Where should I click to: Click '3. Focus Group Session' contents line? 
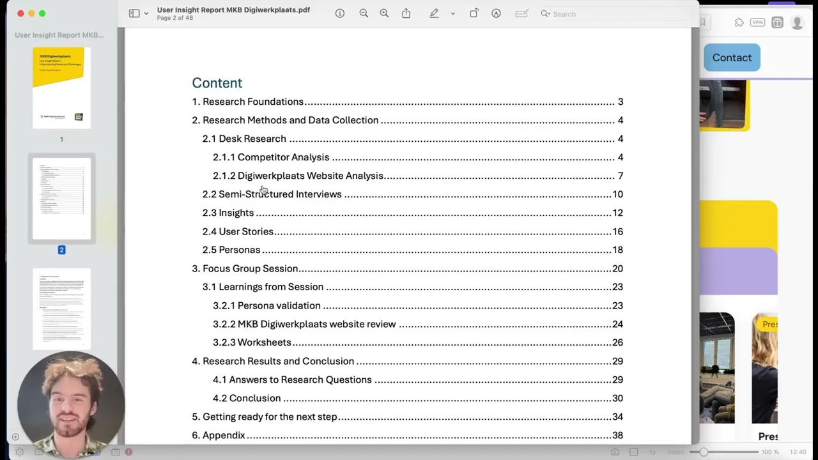(x=407, y=268)
